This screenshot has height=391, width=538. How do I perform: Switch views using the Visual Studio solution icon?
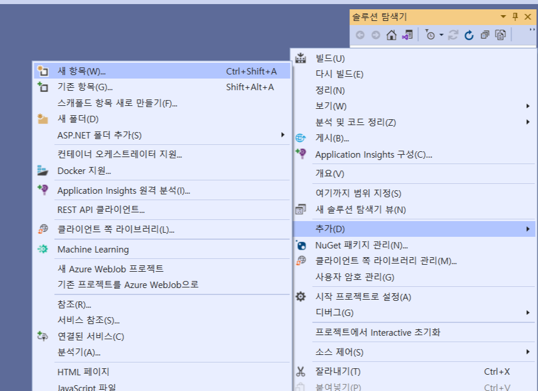407,35
